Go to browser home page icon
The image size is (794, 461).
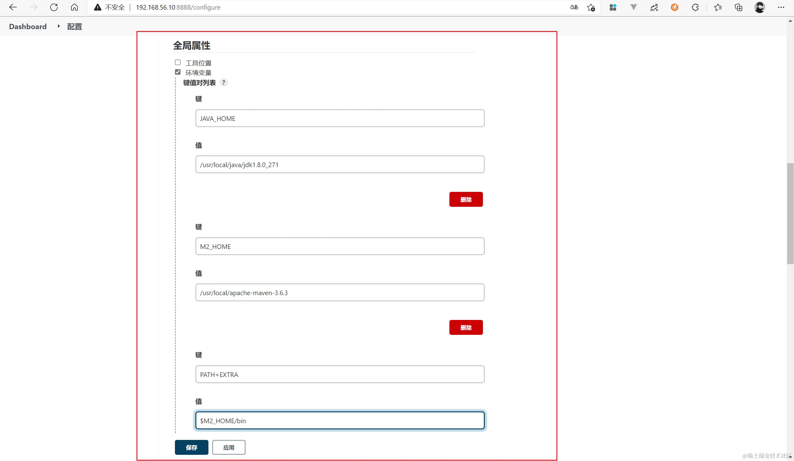click(74, 7)
